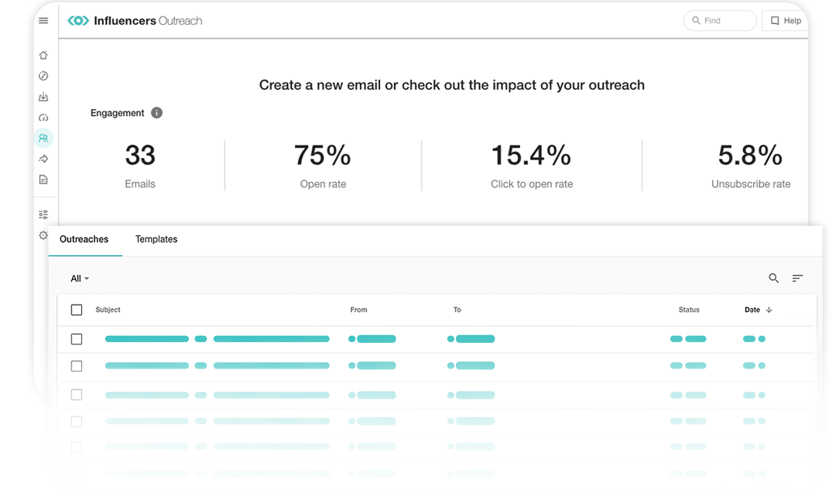Open the Inbox tray icon in sidebar

(43, 97)
